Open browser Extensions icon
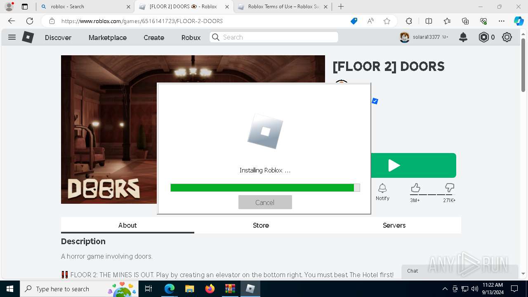This screenshot has width=528, height=297. click(x=409, y=21)
